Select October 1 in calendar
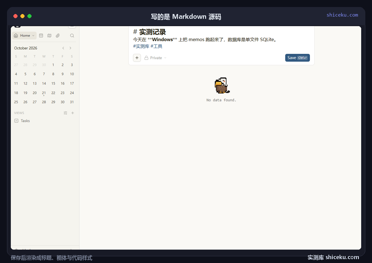This screenshot has width=372, height=263. click(x=53, y=65)
